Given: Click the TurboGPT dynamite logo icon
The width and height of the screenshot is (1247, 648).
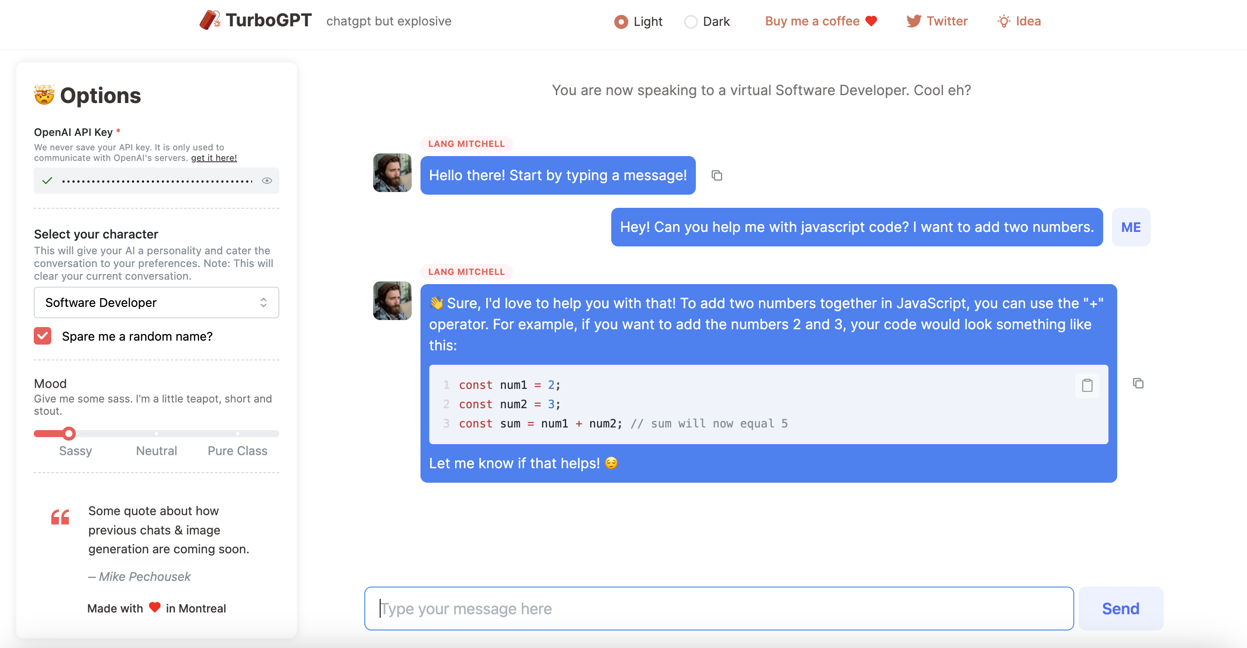Looking at the screenshot, I should point(210,20).
